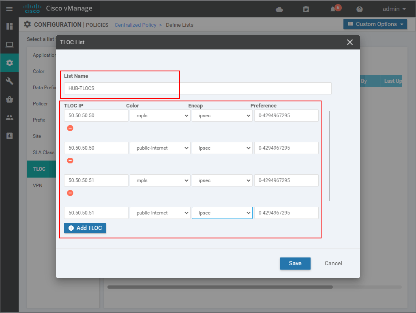Open the Monitor panel from the sidebar
Viewport: 416px width, 313px height.
pyautogui.click(x=9, y=44)
